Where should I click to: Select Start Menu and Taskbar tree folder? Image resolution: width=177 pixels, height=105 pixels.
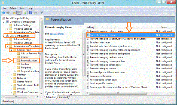click(28, 85)
